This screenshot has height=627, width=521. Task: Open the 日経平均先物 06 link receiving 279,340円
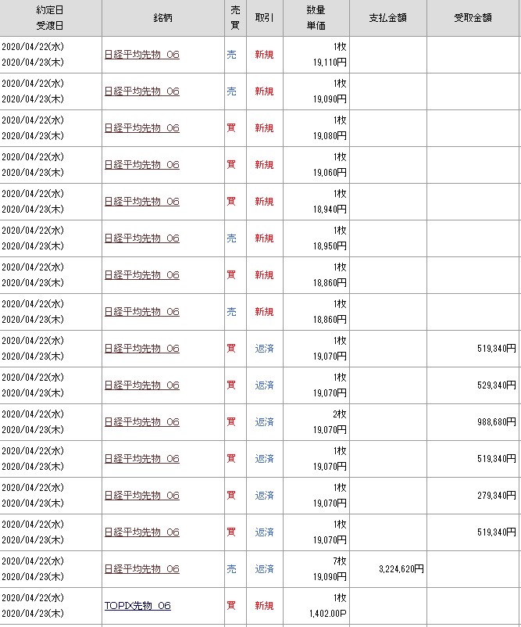click(x=141, y=496)
